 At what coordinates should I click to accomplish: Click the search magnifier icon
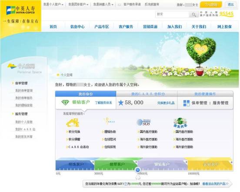point(194,14)
